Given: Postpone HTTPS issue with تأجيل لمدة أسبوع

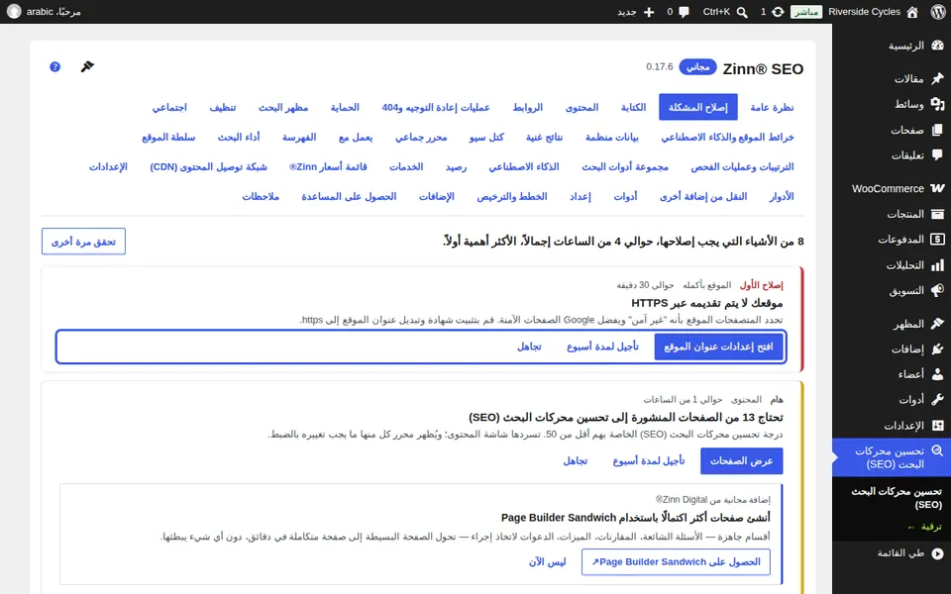Looking at the screenshot, I should tap(602, 346).
